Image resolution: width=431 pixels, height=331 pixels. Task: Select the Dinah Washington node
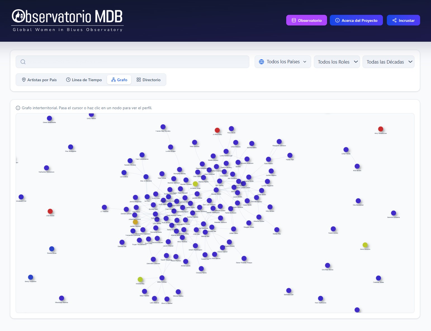(x=195, y=246)
